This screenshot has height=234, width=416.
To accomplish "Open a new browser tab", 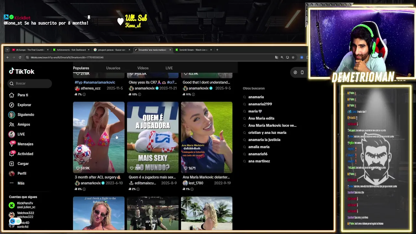I will [217, 50].
